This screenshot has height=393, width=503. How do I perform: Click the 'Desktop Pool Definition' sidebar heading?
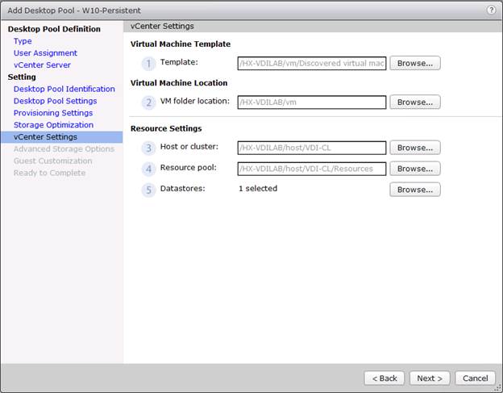pos(54,29)
